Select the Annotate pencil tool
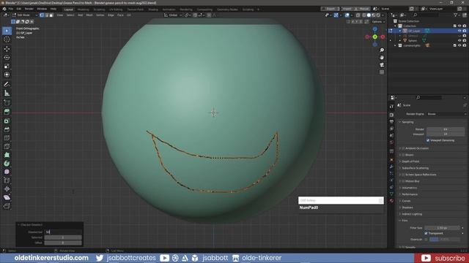This screenshot has width=469, height=263. (x=7, y=85)
